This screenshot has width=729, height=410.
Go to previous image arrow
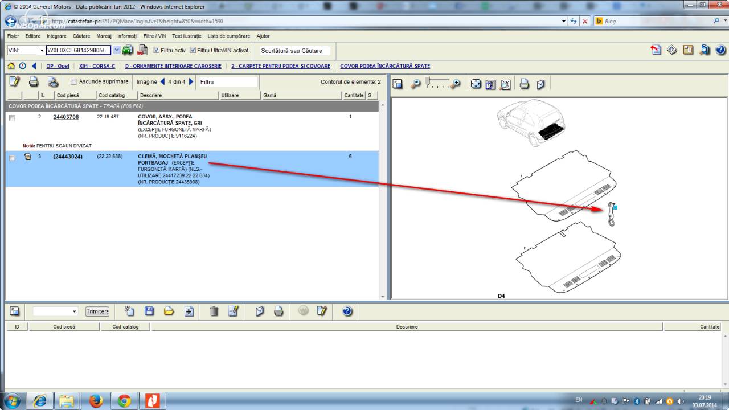point(162,81)
